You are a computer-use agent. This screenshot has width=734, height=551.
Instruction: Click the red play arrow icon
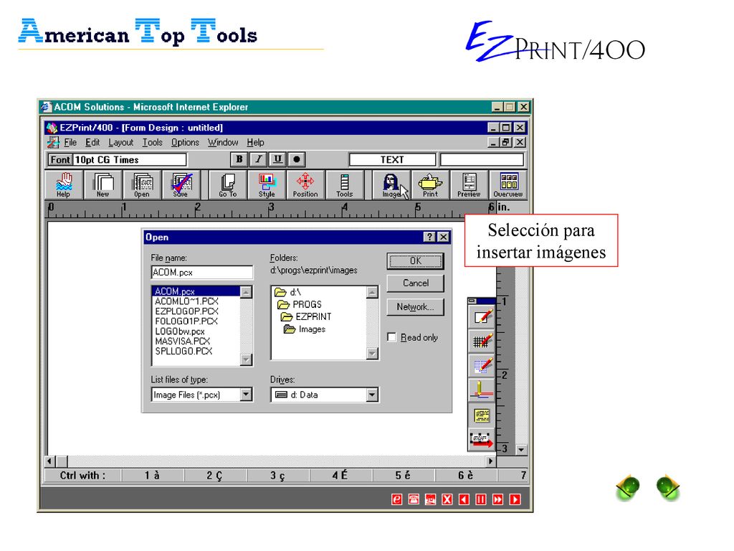[515, 499]
